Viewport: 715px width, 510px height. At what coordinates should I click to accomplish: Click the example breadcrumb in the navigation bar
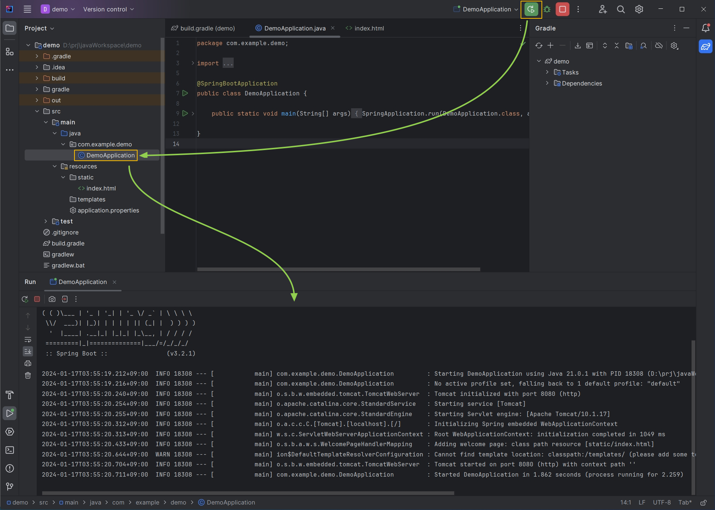point(147,502)
